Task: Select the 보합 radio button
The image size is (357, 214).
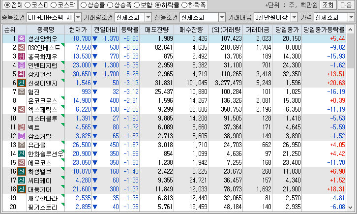Action: pos(137,5)
